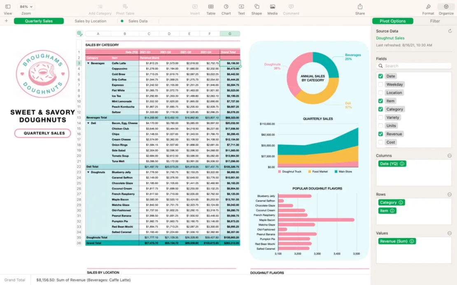Refresh the Doughnut Sales source data
Viewport: 457px width, 285px height.
click(449, 30)
